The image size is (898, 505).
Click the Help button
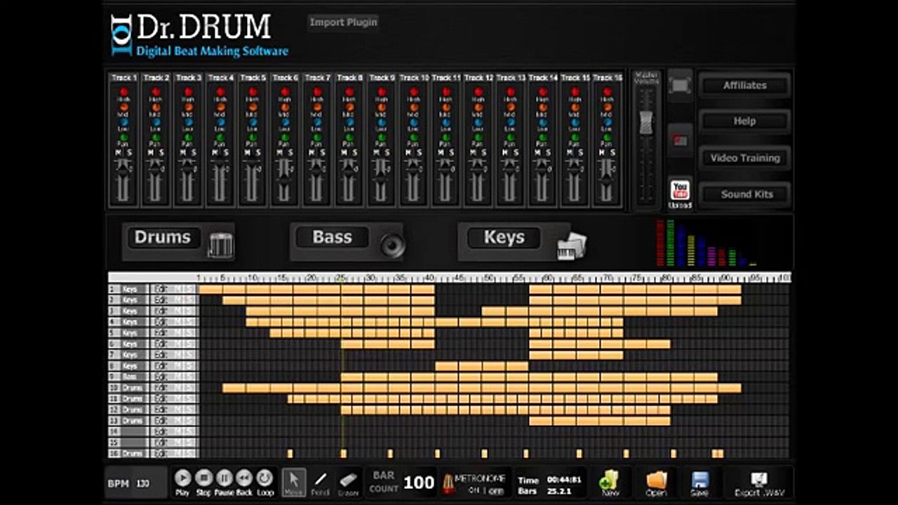pyautogui.click(x=745, y=121)
